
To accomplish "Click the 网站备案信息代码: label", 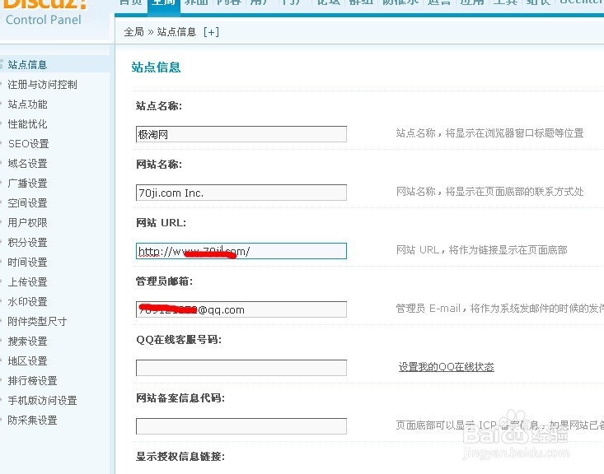I will point(180,398).
